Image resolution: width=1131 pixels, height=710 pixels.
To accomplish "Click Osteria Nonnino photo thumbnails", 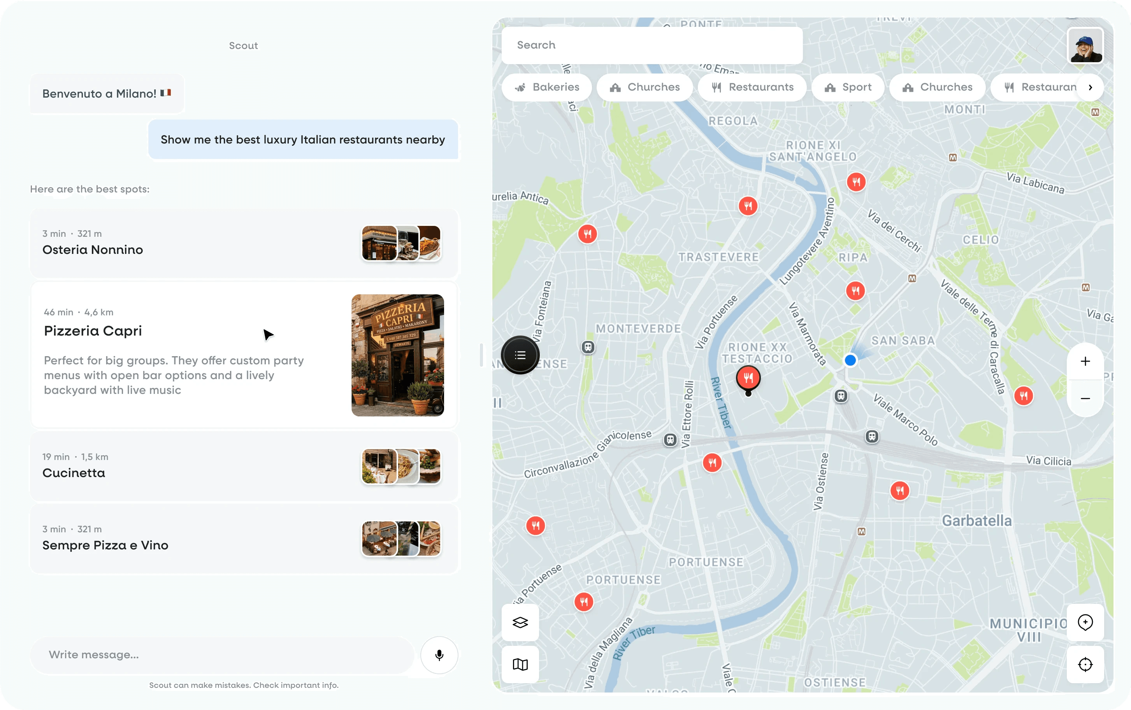I will (x=401, y=243).
